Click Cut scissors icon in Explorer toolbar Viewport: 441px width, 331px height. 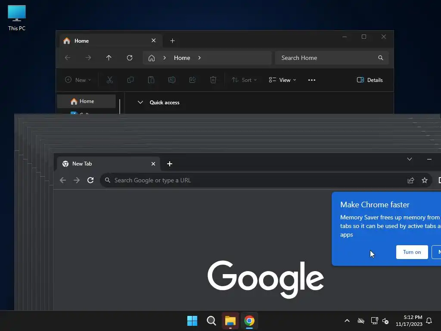point(110,80)
